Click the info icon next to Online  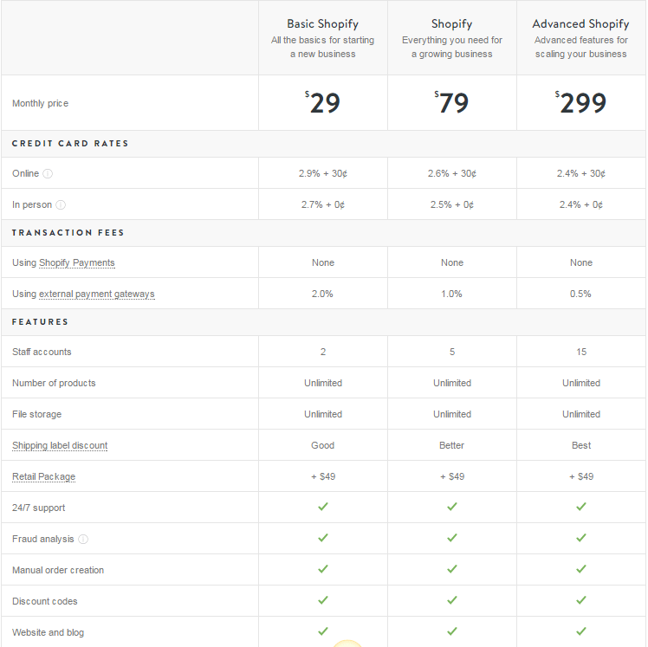[x=48, y=173]
